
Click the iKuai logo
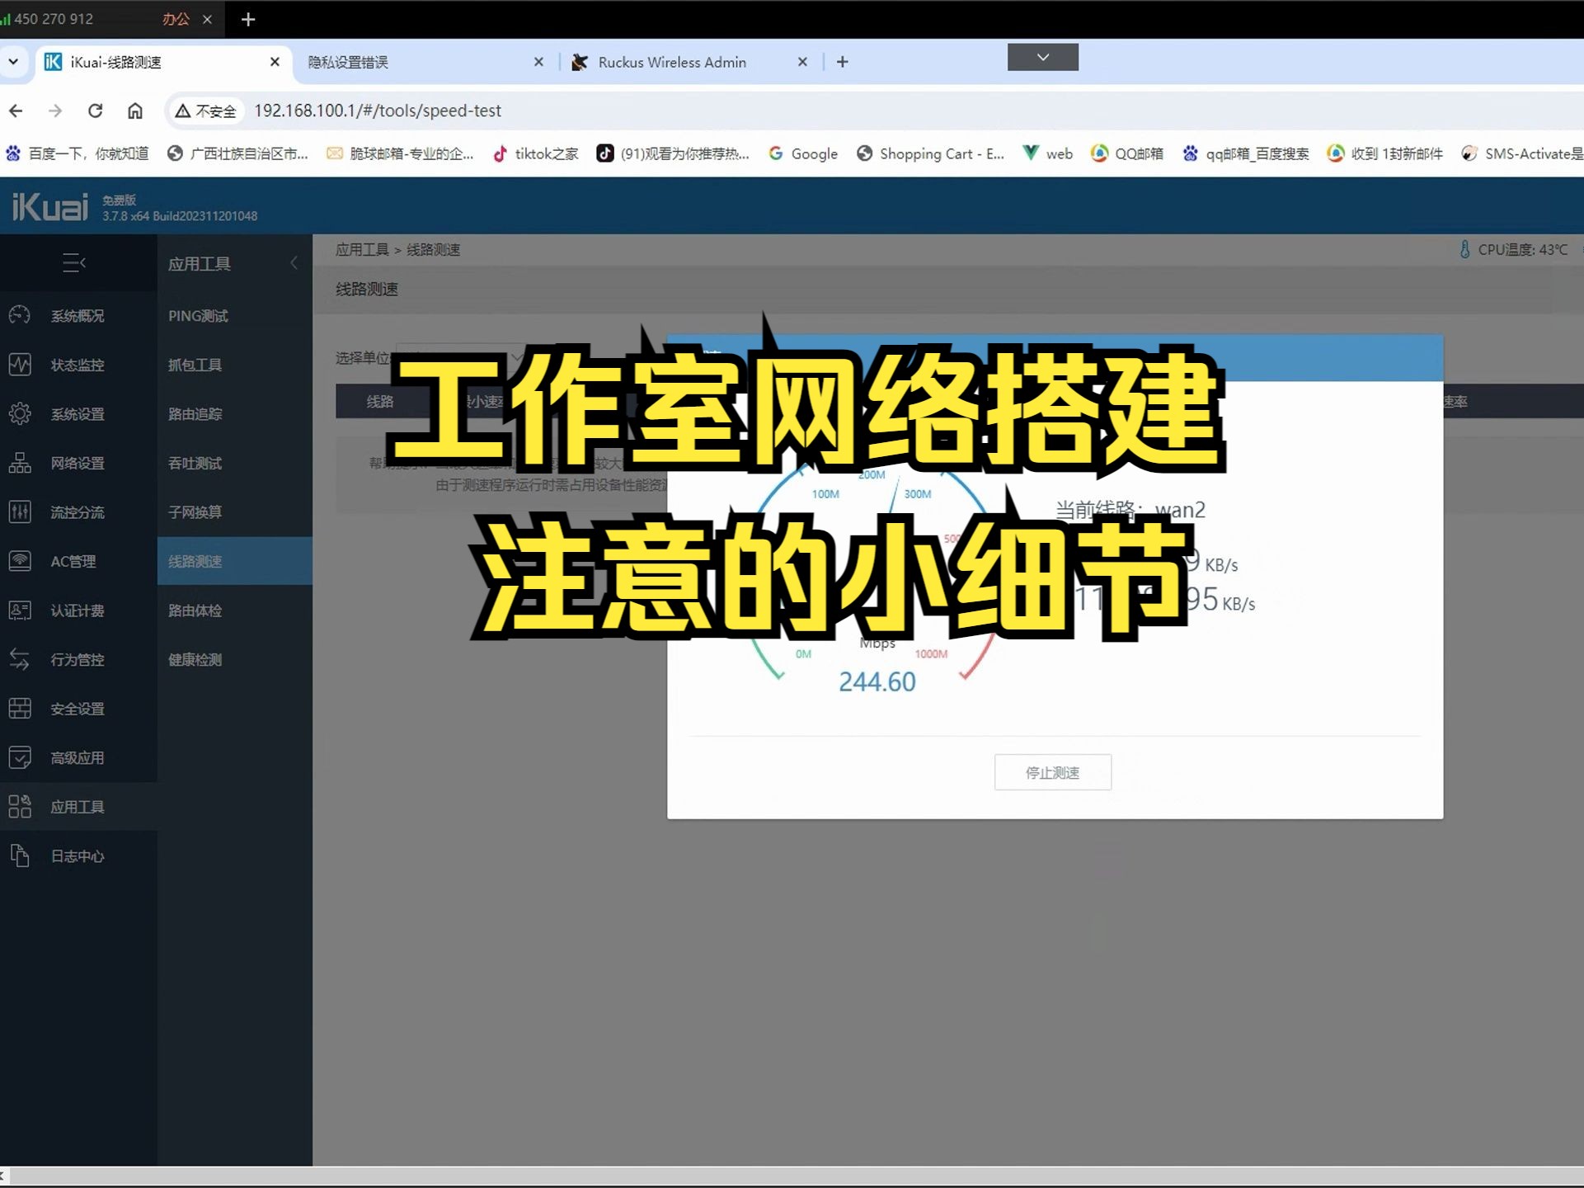point(49,206)
